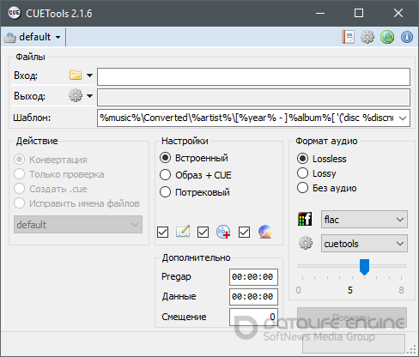Click the output gear icon next to Выход
The height and width of the screenshot is (357, 419).
(76, 95)
